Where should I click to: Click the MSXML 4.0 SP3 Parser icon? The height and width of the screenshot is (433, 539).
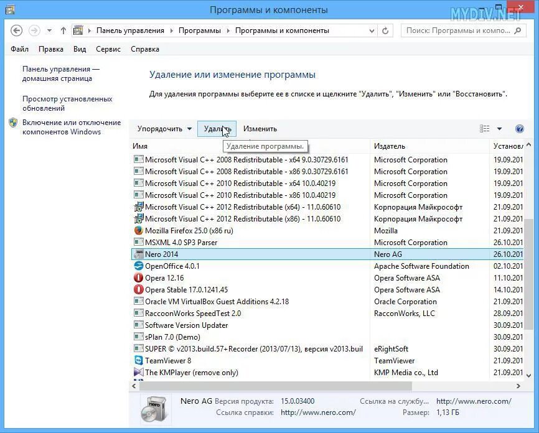click(139, 242)
